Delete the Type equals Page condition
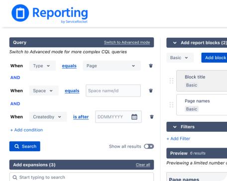This screenshot has height=181, width=227. point(151,66)
